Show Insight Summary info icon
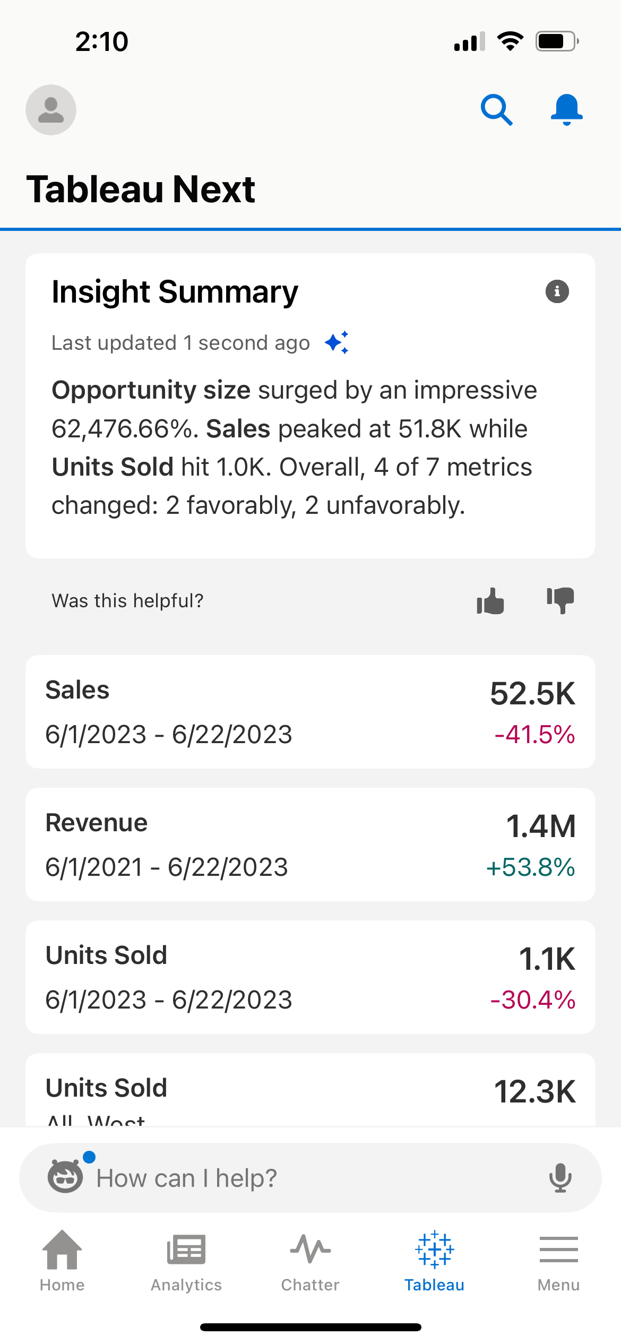 point(557,291)
